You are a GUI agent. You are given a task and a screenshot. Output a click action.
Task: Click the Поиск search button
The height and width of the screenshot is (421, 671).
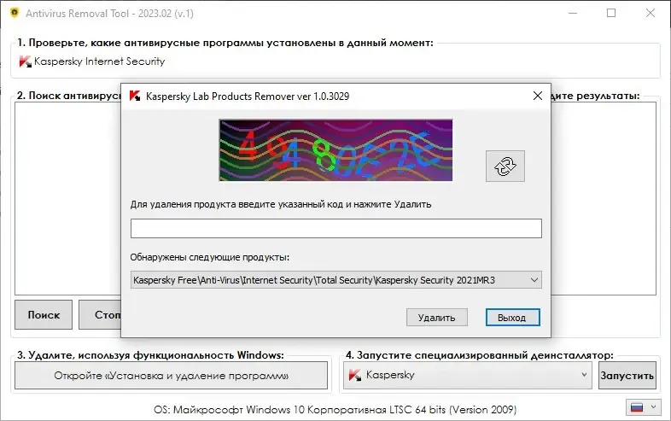point(44,315)
